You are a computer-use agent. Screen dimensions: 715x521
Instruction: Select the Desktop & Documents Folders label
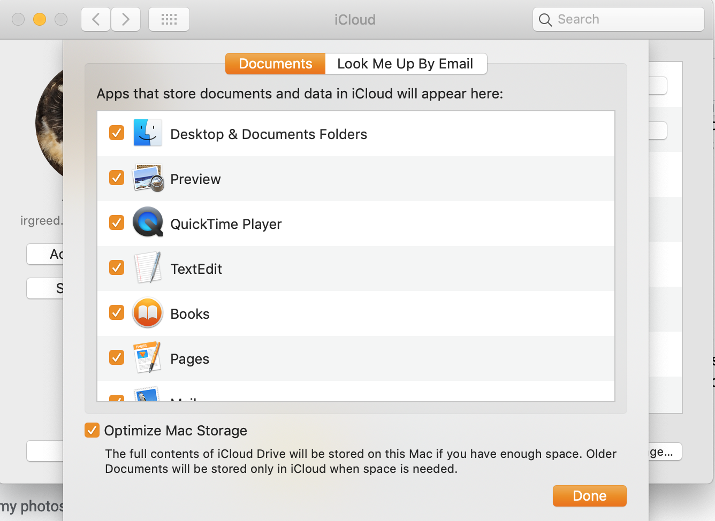[269, 134]
